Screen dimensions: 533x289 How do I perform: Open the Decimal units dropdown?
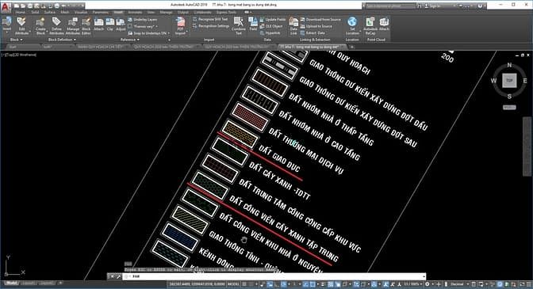tap(459, 284)
